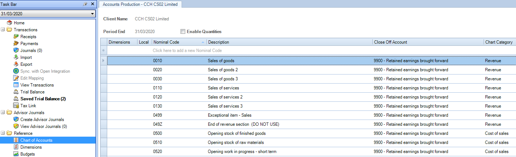
Task: Sort by Nominal Code column header
Action: tap(179, 42)
